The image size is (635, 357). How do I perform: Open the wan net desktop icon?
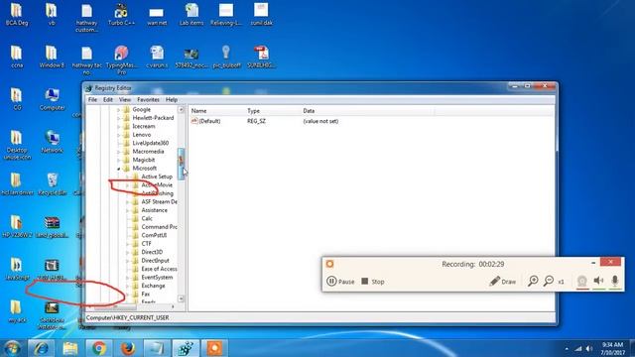(x=157, y=16)
